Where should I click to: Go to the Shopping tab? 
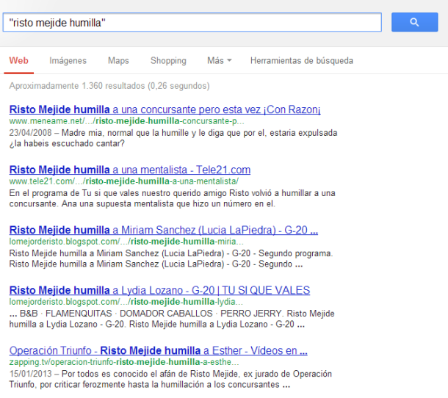point(168,60)
